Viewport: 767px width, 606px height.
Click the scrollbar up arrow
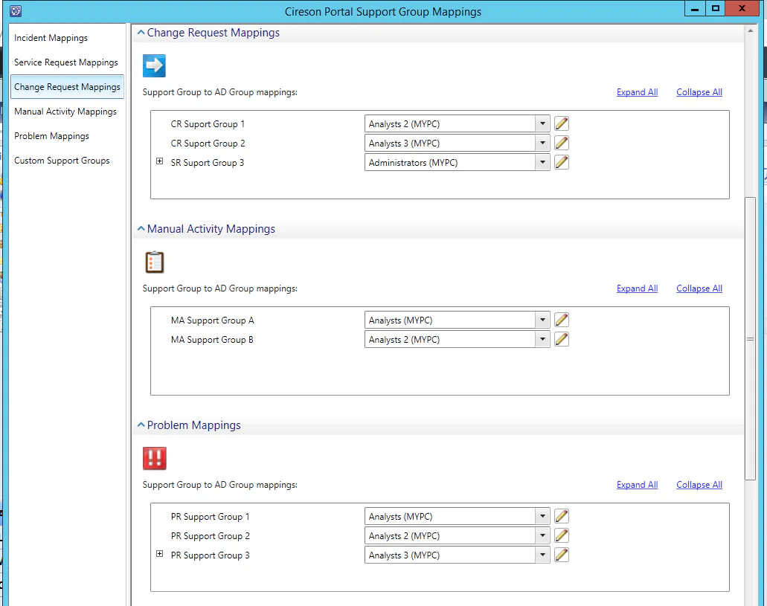pos(751,30)
